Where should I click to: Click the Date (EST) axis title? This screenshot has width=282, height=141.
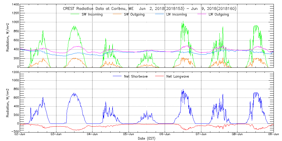(x=147, y=139)
